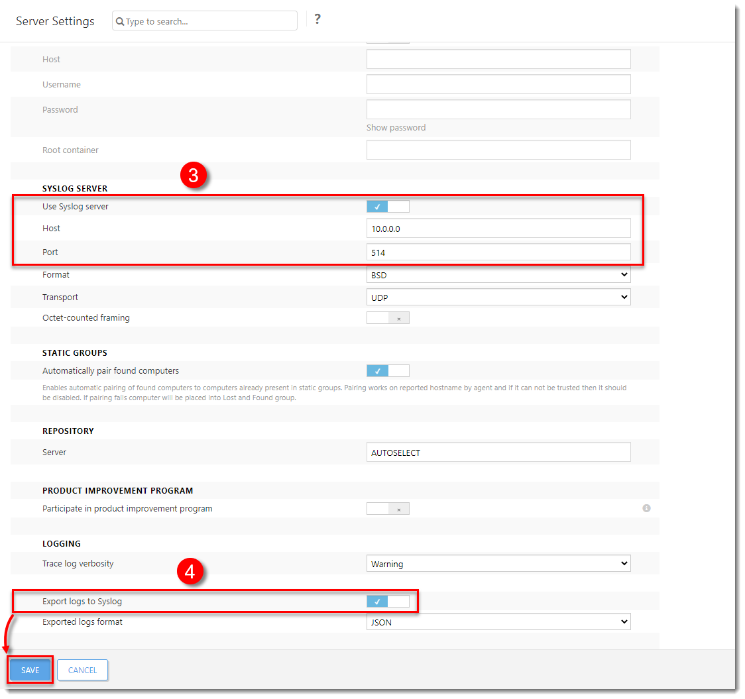Viewport: 745px width, 699px height.
Task: Click the info icon beside product improvement program
Action: [646, 508]
